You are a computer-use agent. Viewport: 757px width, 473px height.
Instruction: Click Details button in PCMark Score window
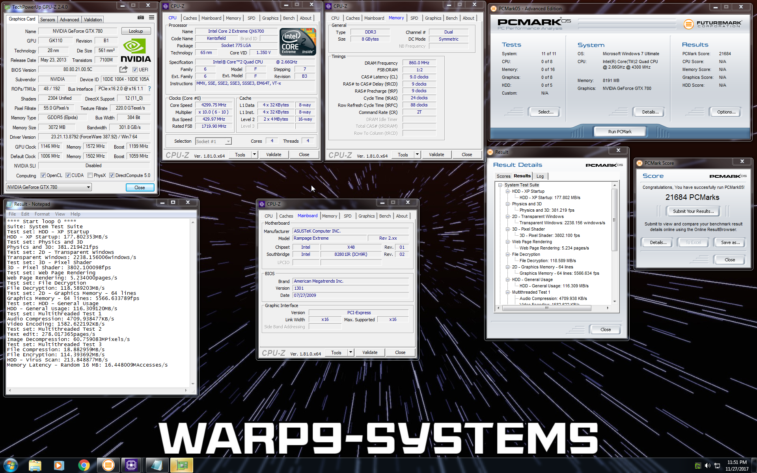658,242
